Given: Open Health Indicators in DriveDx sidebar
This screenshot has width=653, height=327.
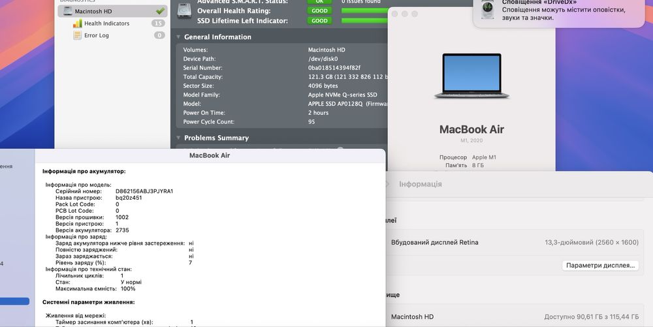Looking at the screenshot, I should [106, 23].
